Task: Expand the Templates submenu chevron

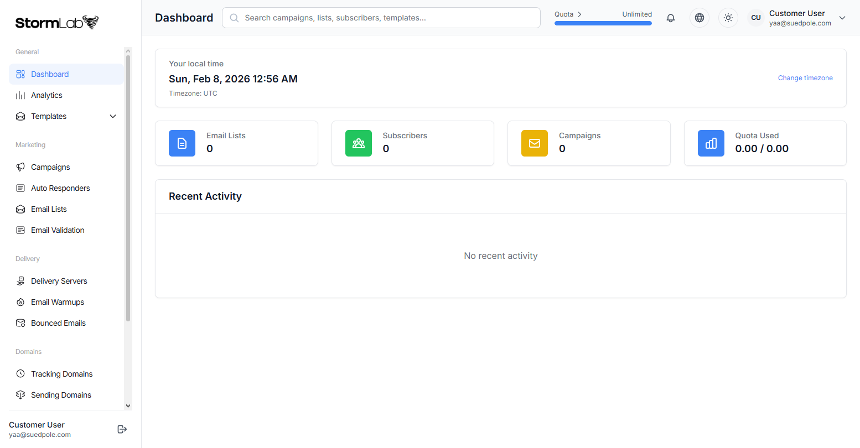Action: [x=113, y=116]
